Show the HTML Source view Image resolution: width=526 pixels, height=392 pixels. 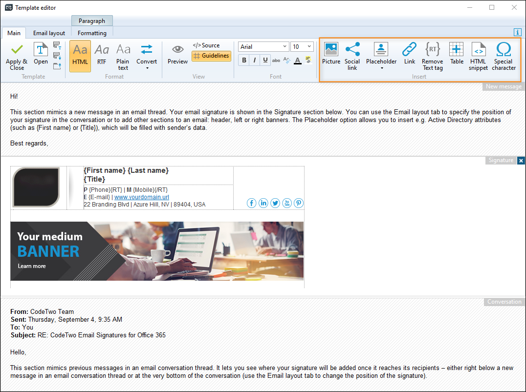pos(206,45)
